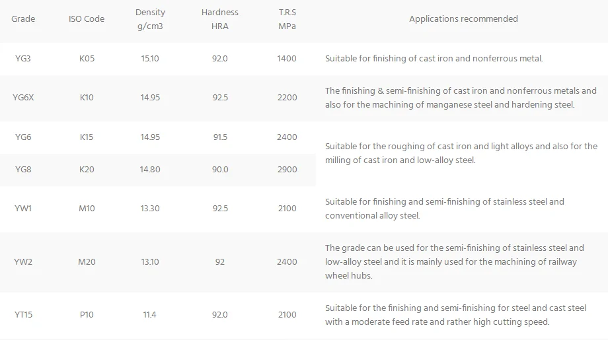The width and height of the screenshot is (608, 340).
Task: Click the Grade column header
Action: (23, 19)
